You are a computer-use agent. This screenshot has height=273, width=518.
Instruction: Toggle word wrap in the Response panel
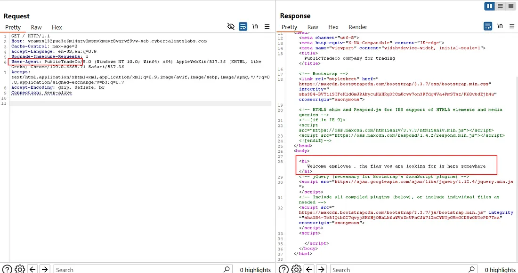tap(487, 26)
